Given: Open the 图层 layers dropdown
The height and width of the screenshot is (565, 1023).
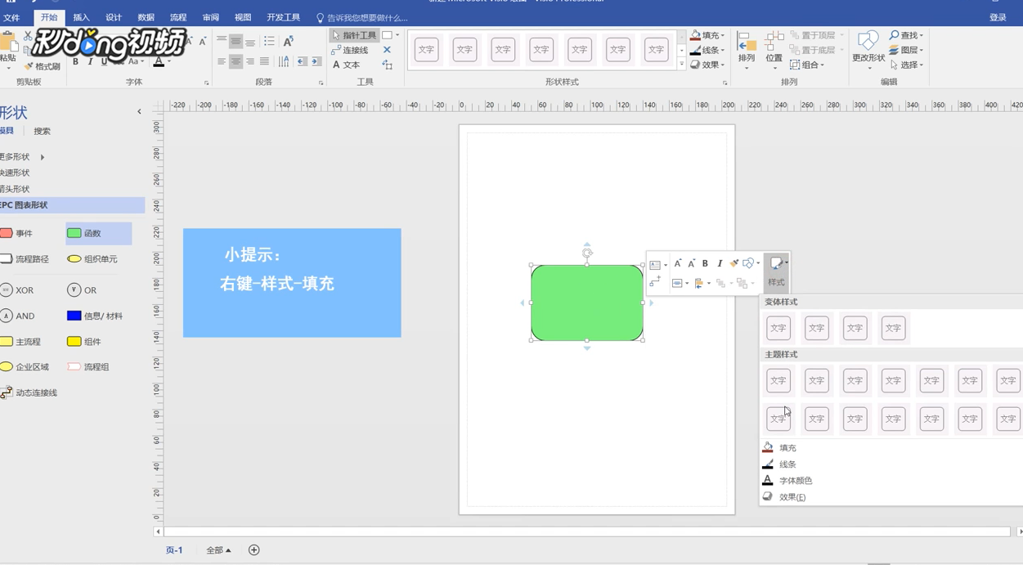Looking at the screenshot, I should [906, 50].
